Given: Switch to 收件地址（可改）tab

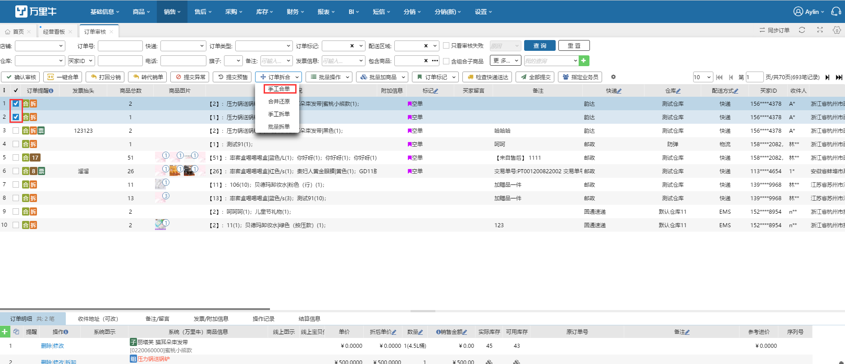Looking at the screenshot, I should point(98,319).
